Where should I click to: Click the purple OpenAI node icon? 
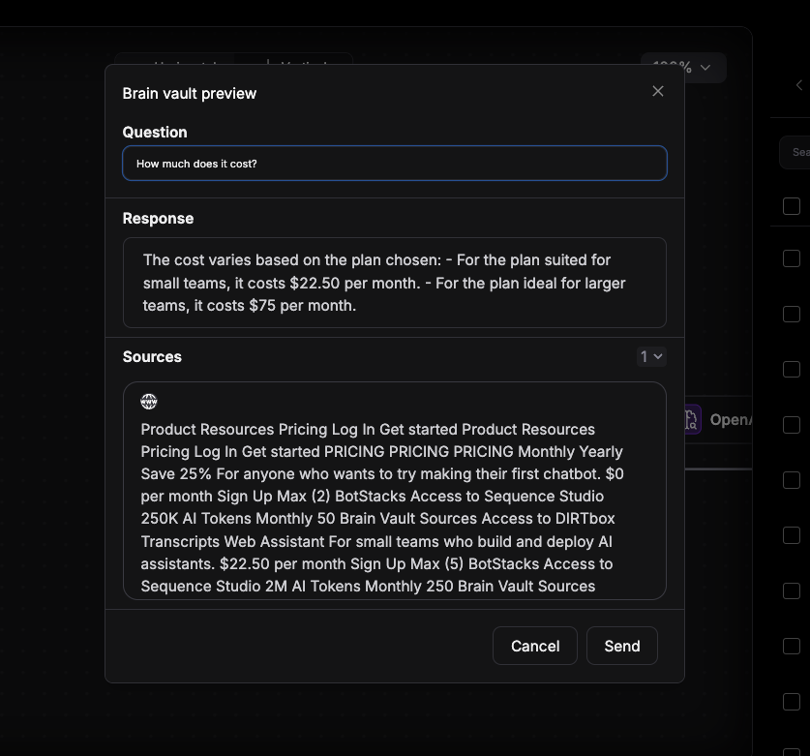[x=691, y=419]
